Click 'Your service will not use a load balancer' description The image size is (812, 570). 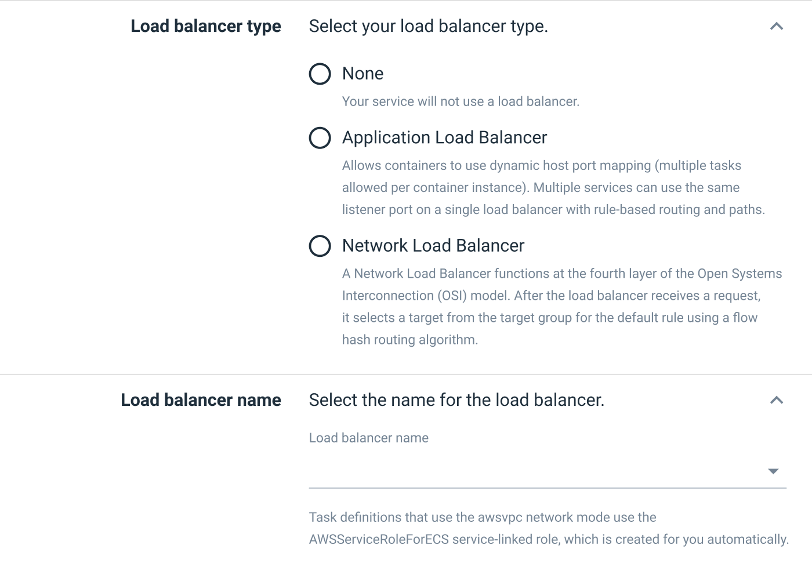coord(461,101)
